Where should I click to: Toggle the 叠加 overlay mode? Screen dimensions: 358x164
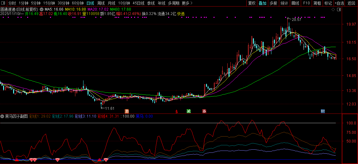click(262, 3)
